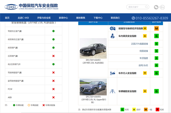The height and width of the screenshot is (113, 171).
Task: Click the 车顶强度 link
Action: pos(144,58)
